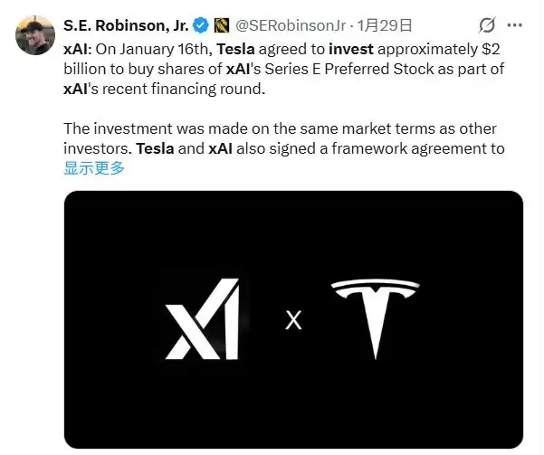This screenshot has height=455, width=544.
Task: Click the xAI logo in the image
Action: 202,318
